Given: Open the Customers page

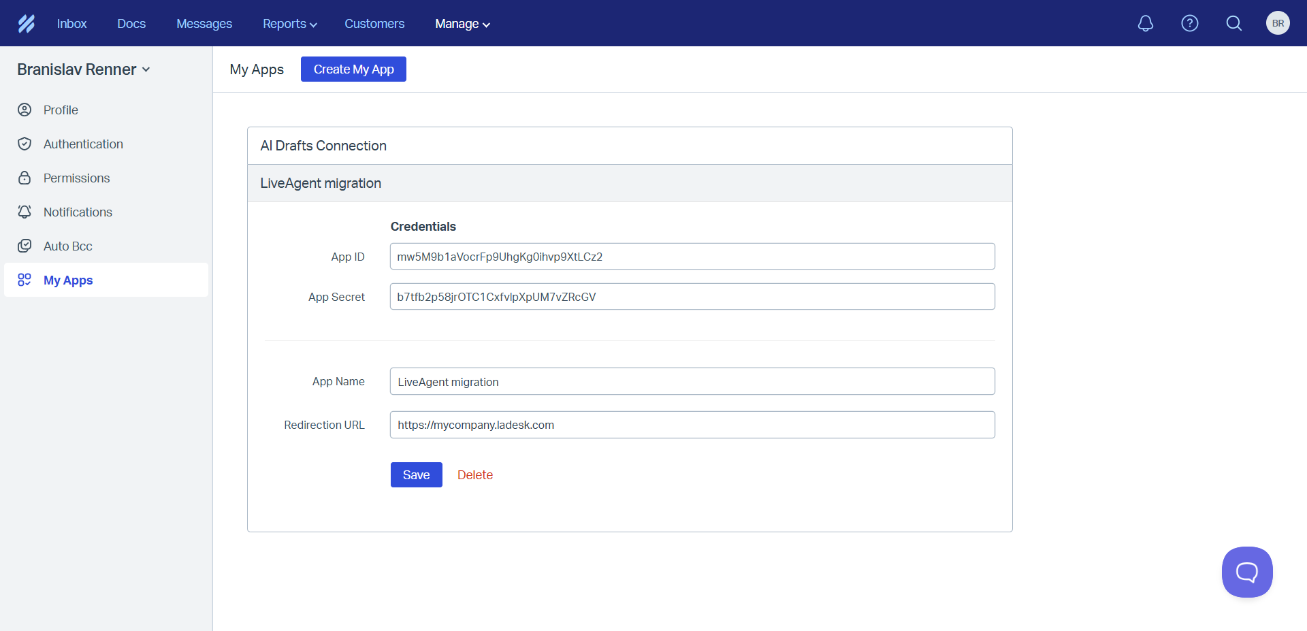Looking at the screenshot, I should 374,24.
